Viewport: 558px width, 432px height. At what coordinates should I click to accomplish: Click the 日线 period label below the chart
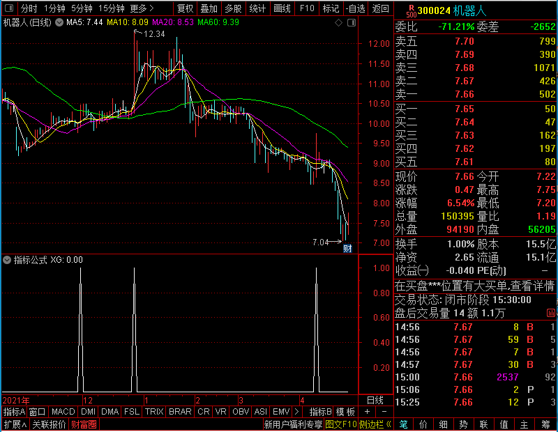[375, 401]
